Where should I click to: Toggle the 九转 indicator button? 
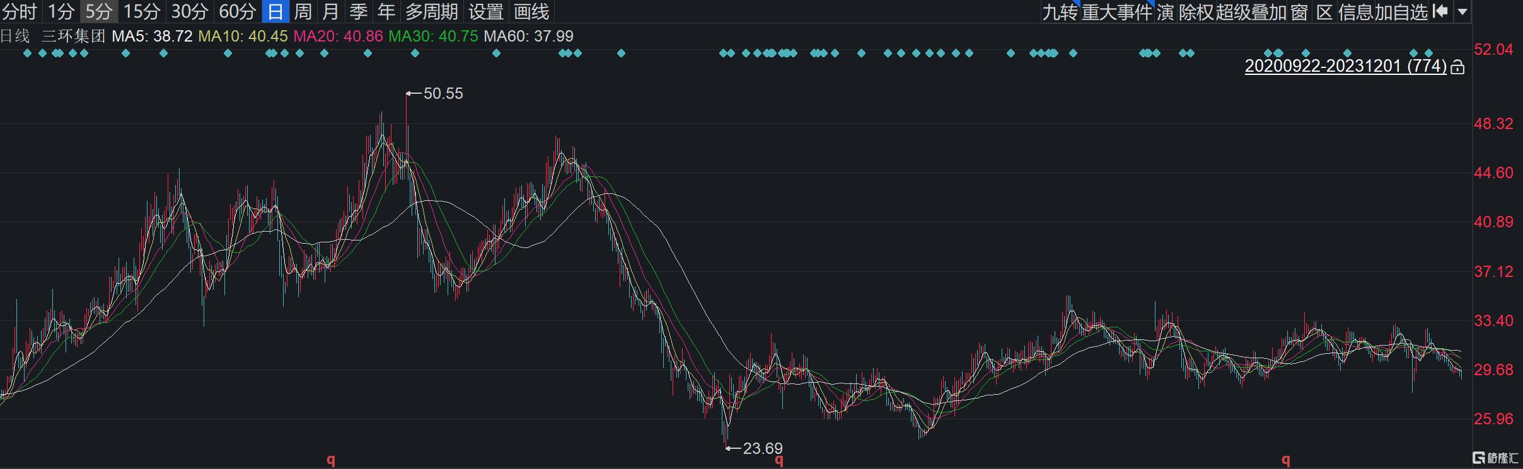pos(1060,11)
